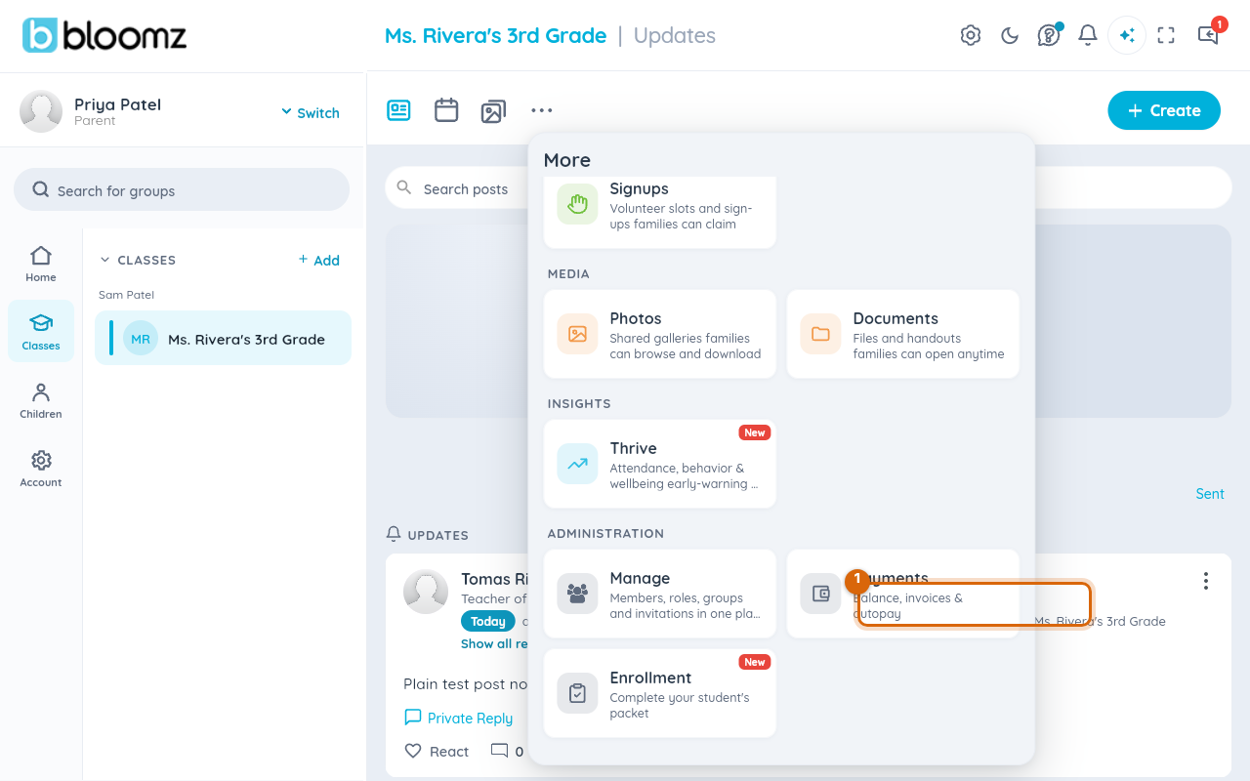Open the Calendar toolbar icon

pos(446,110)
